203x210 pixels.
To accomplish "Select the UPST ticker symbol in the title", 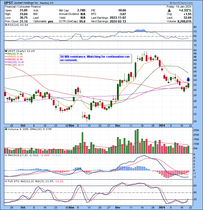I will pos(9,3).
